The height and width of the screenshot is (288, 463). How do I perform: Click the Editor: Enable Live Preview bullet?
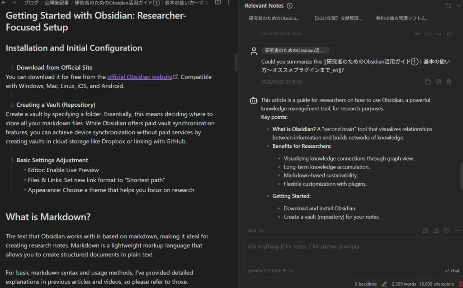click(x=63, y=170)
